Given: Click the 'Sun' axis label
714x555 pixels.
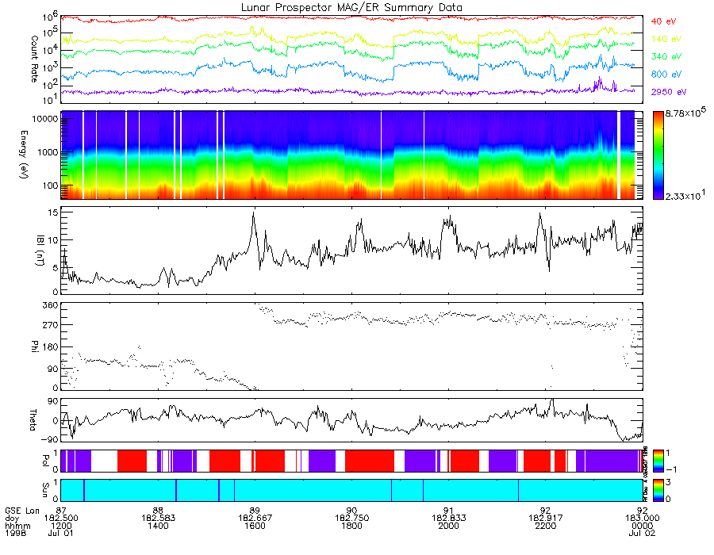Looking at the screenshot, I should (x=44, y=489).
